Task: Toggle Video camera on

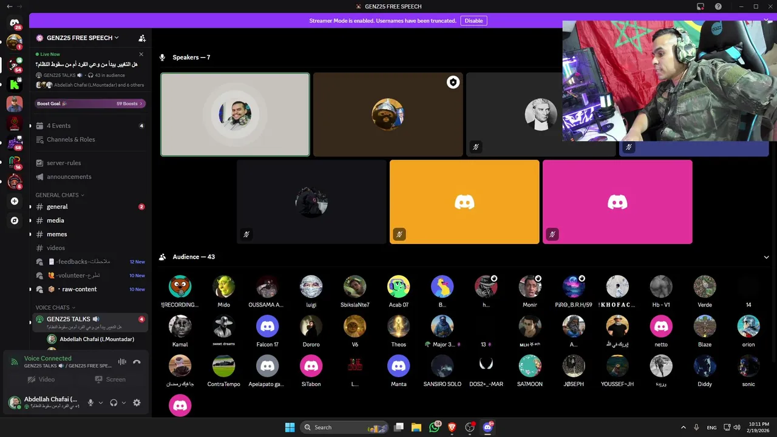Action: pos(41,379)
